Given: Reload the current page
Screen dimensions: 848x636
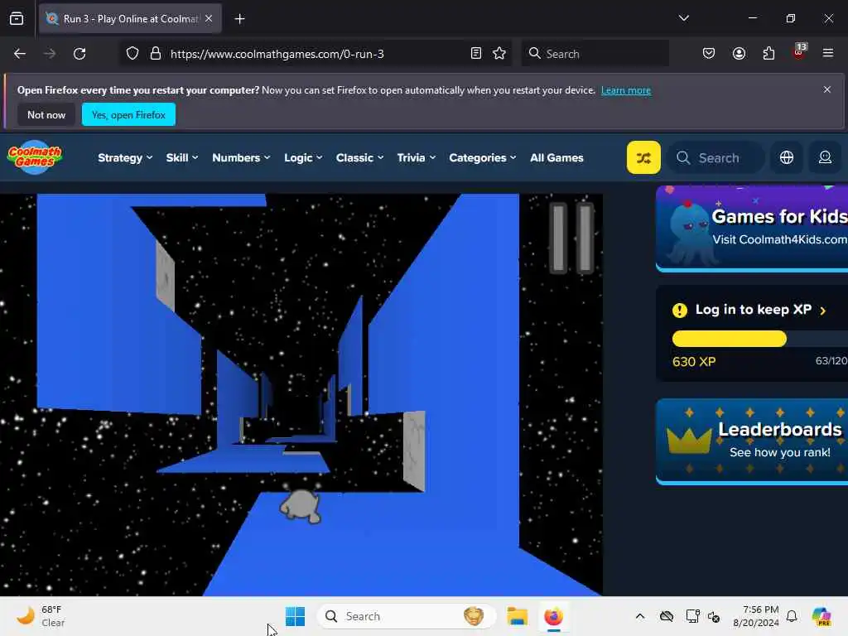Looking at the screenshot, I should click(79, 54).
